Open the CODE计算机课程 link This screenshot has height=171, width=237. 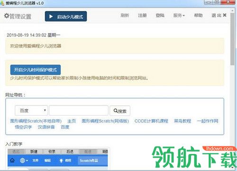(151, 121)
